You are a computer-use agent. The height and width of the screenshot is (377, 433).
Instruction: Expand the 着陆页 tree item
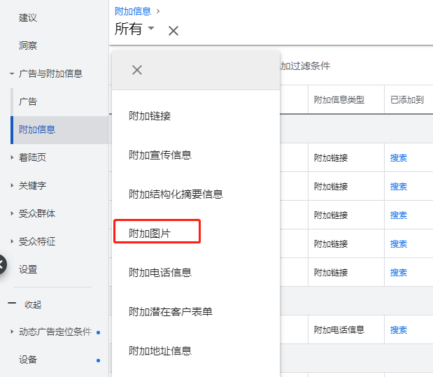click(x=12, y=157)
